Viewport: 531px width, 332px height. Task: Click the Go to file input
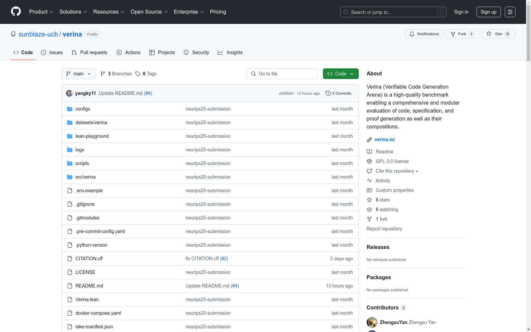282,74
